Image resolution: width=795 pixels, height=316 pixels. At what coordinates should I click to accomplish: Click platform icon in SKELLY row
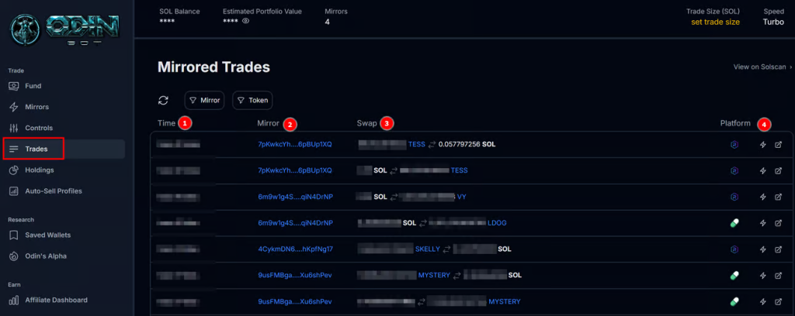point(734,249)
